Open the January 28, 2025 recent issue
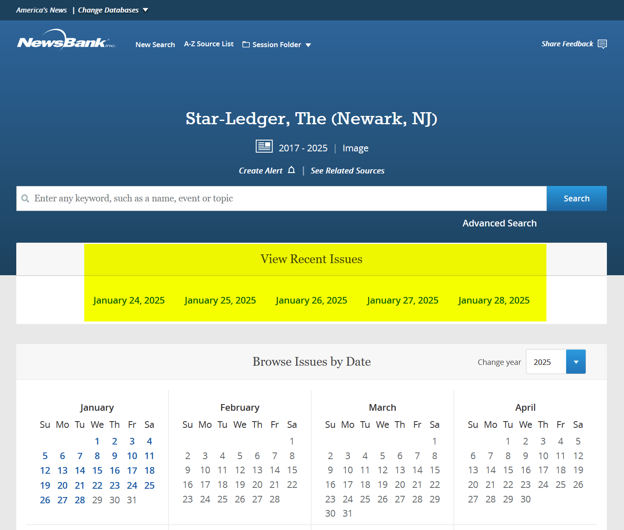This screenshot has width=624, height=530. point(494,300)
